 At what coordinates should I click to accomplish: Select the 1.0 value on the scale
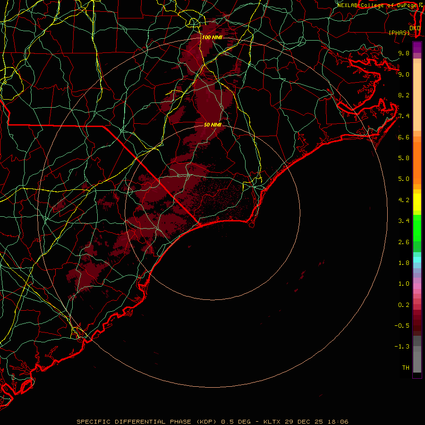[x=404, y=284]
